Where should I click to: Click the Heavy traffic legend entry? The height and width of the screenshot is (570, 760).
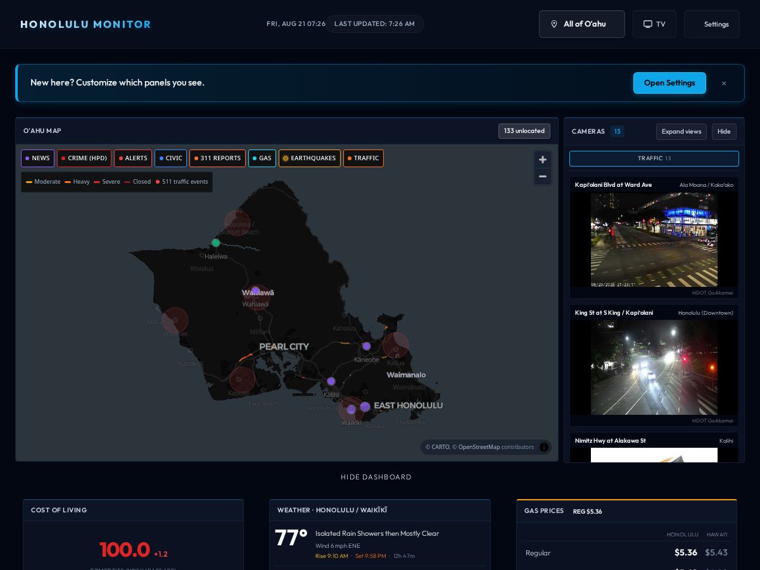pyautogui.click(x=77, y=182)
